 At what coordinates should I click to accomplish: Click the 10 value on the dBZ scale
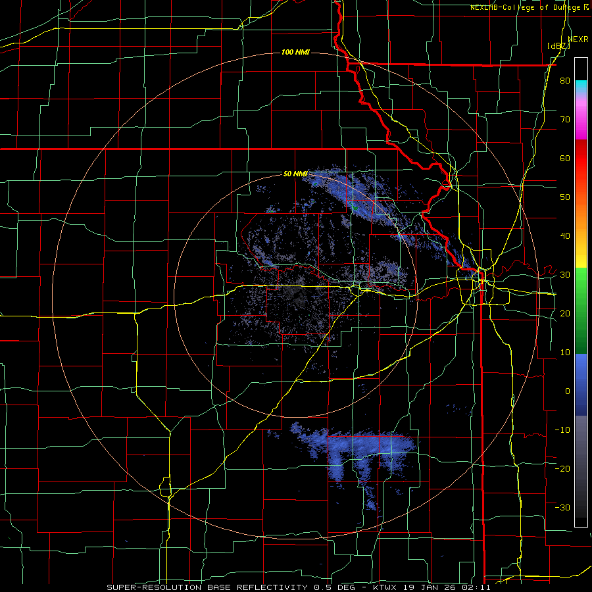(x=565, y=353)
